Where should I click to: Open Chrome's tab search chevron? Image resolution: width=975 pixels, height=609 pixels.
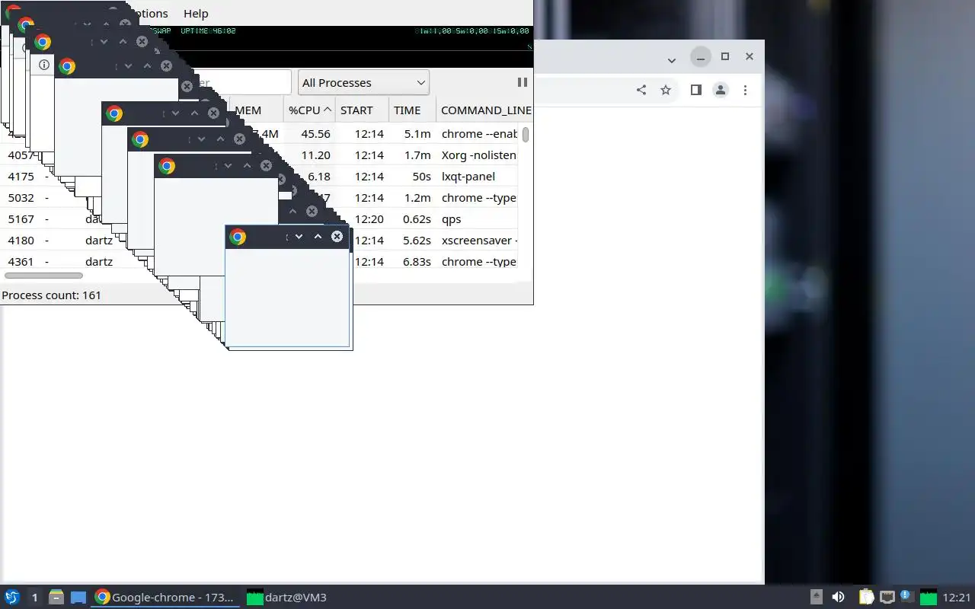671,60
